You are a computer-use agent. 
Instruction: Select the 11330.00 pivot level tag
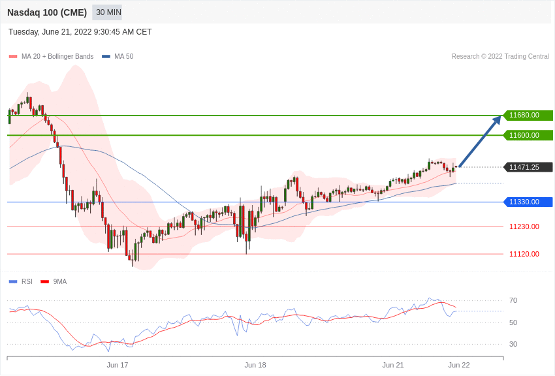pyautogui.click(x=528, y=202)
